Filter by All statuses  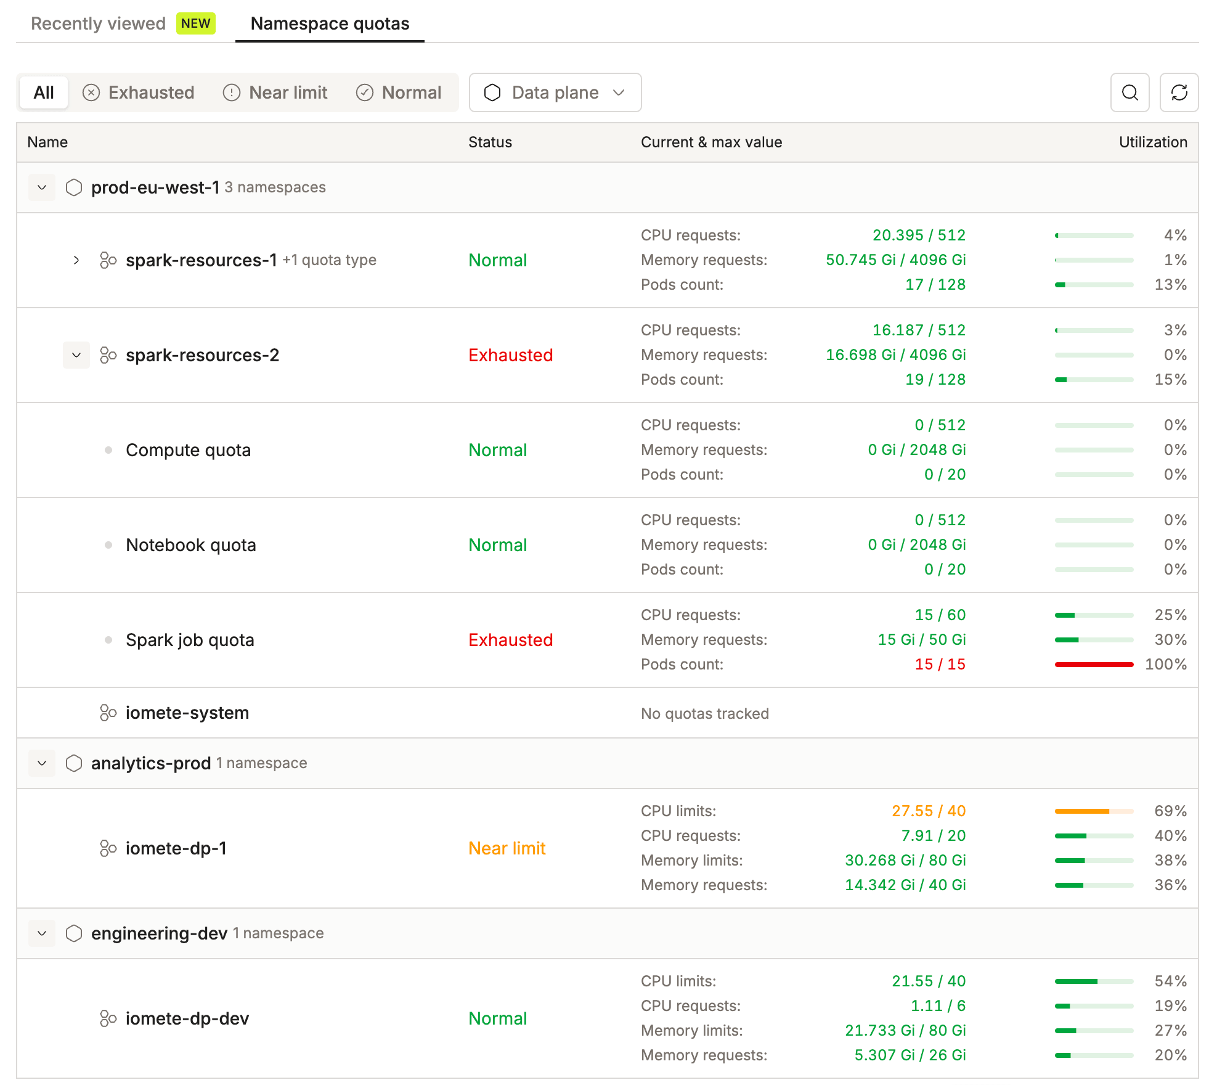[44, 92]
